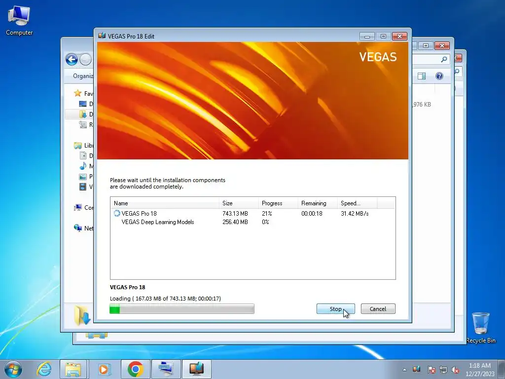Screen dimensions: 505x379
Task: Cancel the VEGAS installation
Action: (378, 309)
